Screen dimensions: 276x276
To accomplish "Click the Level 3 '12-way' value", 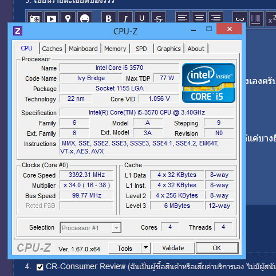I will pyautogui.click(x=219, y=206).
